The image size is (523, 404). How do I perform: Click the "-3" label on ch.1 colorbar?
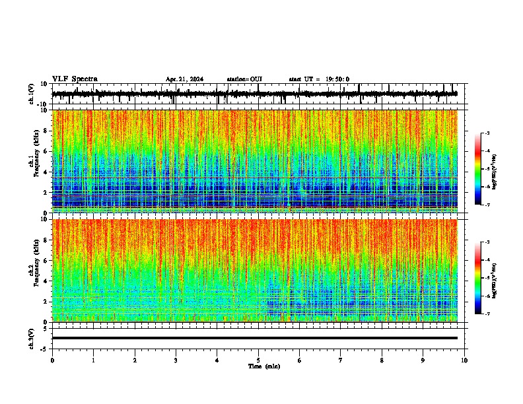487,133
